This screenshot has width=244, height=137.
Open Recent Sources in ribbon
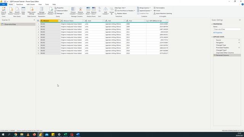click(17, 11)
